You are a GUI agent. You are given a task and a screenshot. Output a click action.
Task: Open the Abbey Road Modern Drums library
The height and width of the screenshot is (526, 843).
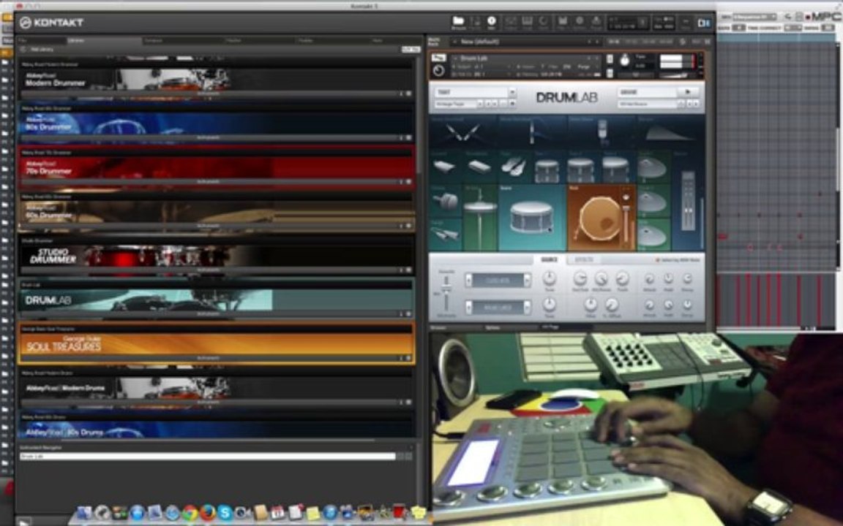[216, 388]
